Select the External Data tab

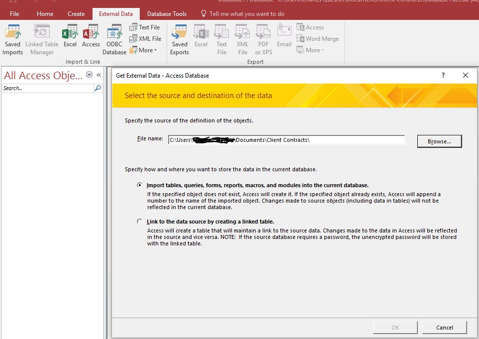pyautogui.click(x=116, y=14)
